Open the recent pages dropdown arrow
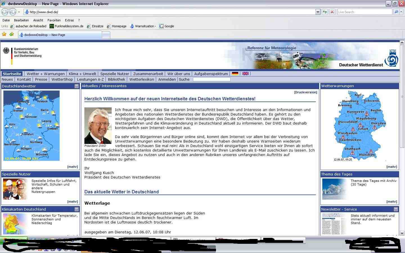Screen dimensions: 405x253 (19, 12)
